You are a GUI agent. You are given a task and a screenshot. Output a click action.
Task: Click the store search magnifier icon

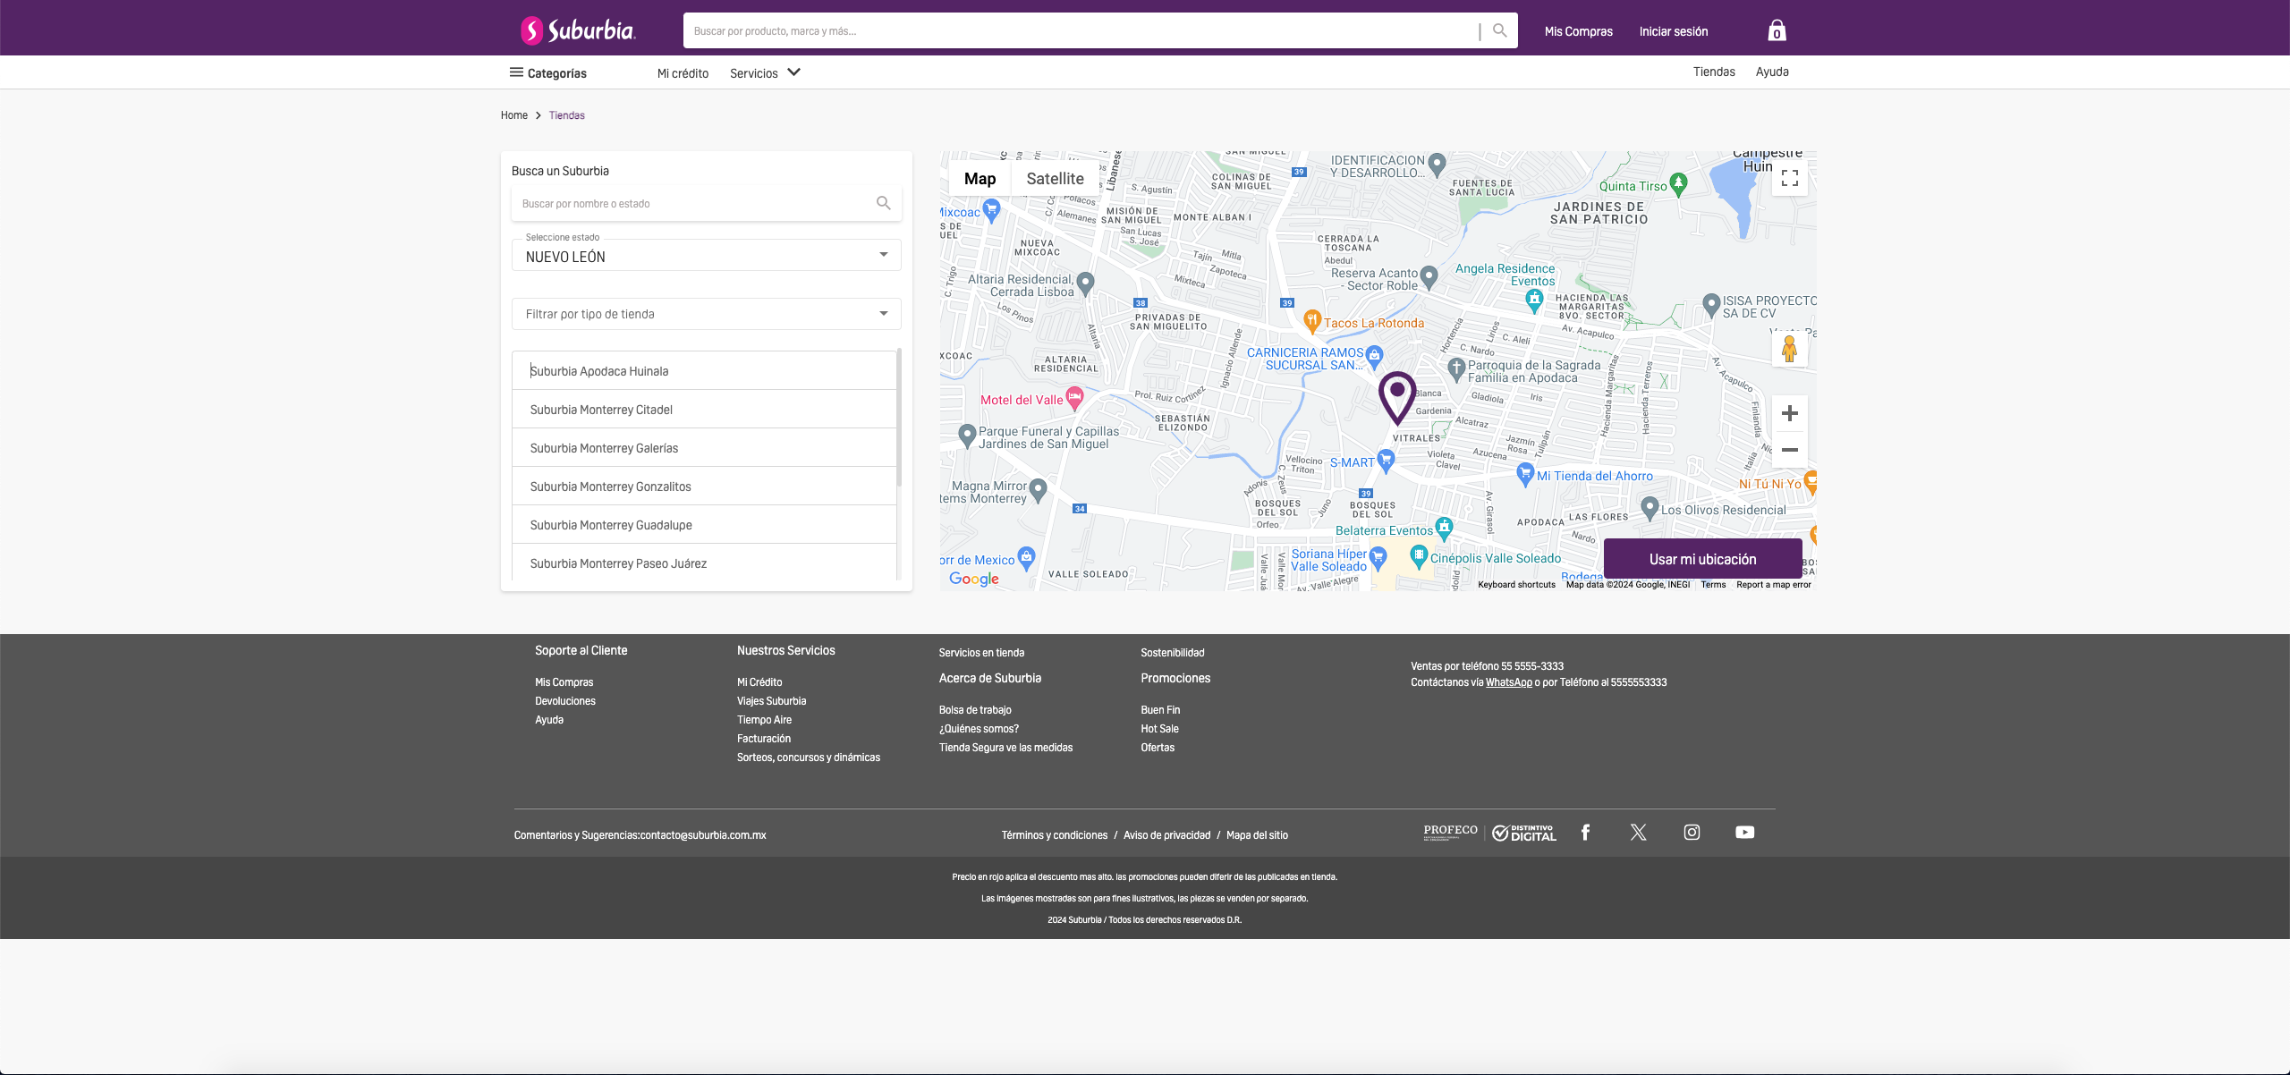(x=884, y=203)
